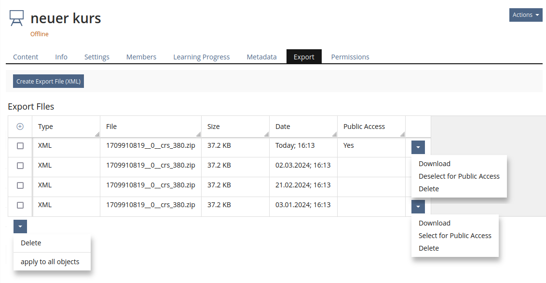
Task: Click resize handle on Public Access column
Action: click(402, 135)
